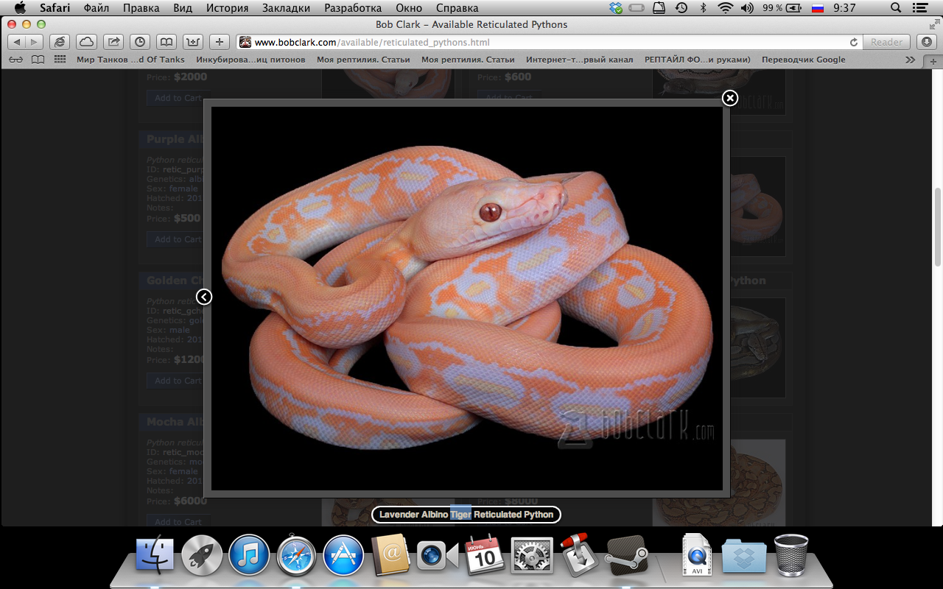Open Spotlight search from the menu bar
943x589 pixels.
tap(896, 7)
